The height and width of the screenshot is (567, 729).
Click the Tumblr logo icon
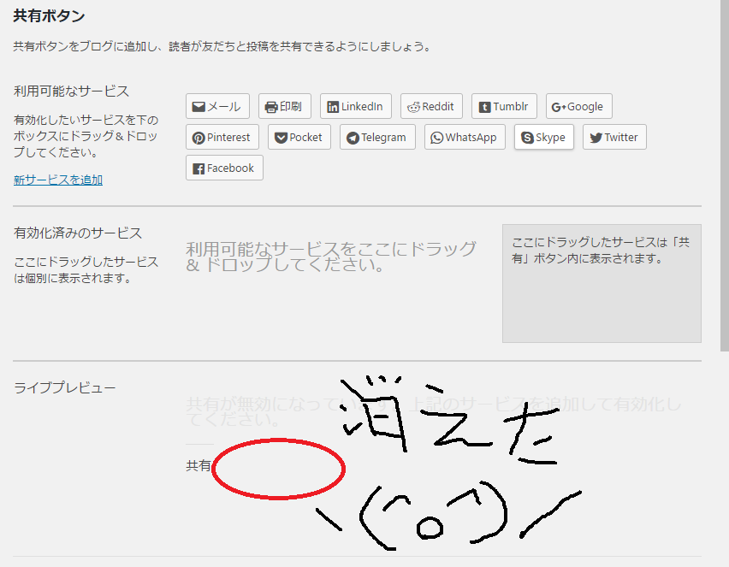485,107
